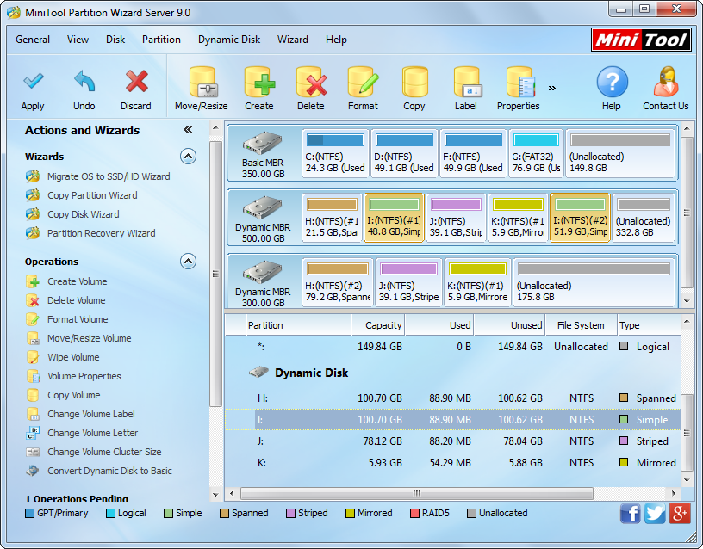Click the Convert Dynamic Disk to Basic icon
The height and width of the screenshot is (549, 703).
33,471
